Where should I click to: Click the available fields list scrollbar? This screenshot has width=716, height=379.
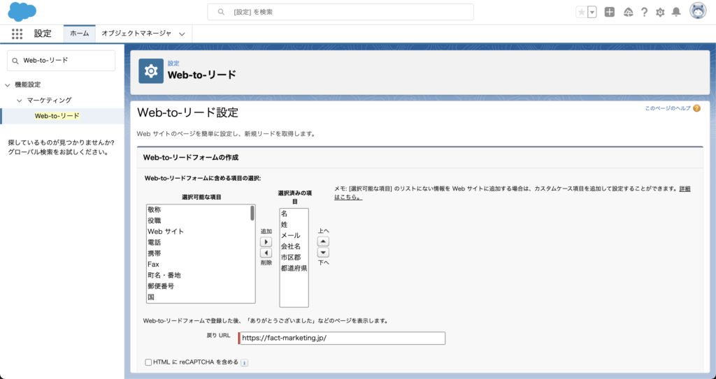tap(252, 214)
